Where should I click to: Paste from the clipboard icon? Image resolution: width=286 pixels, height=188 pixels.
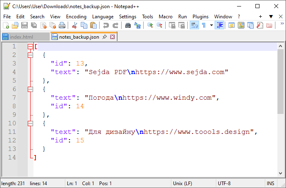93,25
